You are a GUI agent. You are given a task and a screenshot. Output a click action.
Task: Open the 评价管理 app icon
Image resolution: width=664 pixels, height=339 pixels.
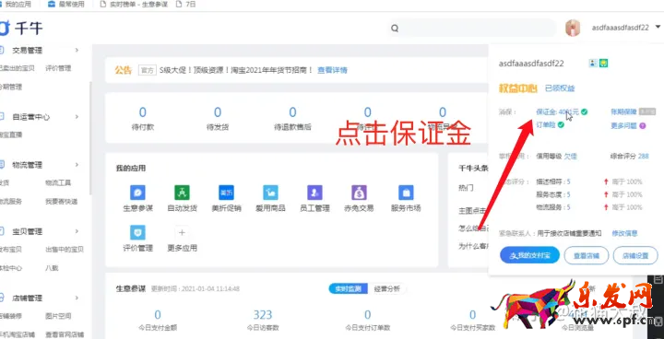pos(137,232)
